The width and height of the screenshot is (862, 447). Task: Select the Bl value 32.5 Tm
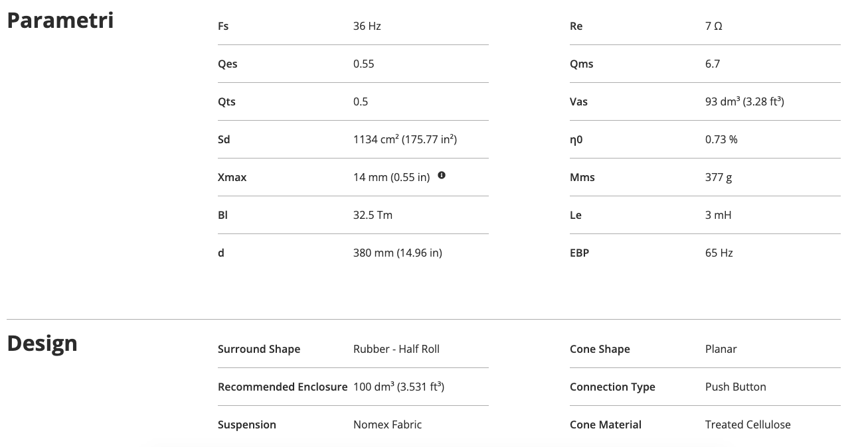(x=373, y=216)
